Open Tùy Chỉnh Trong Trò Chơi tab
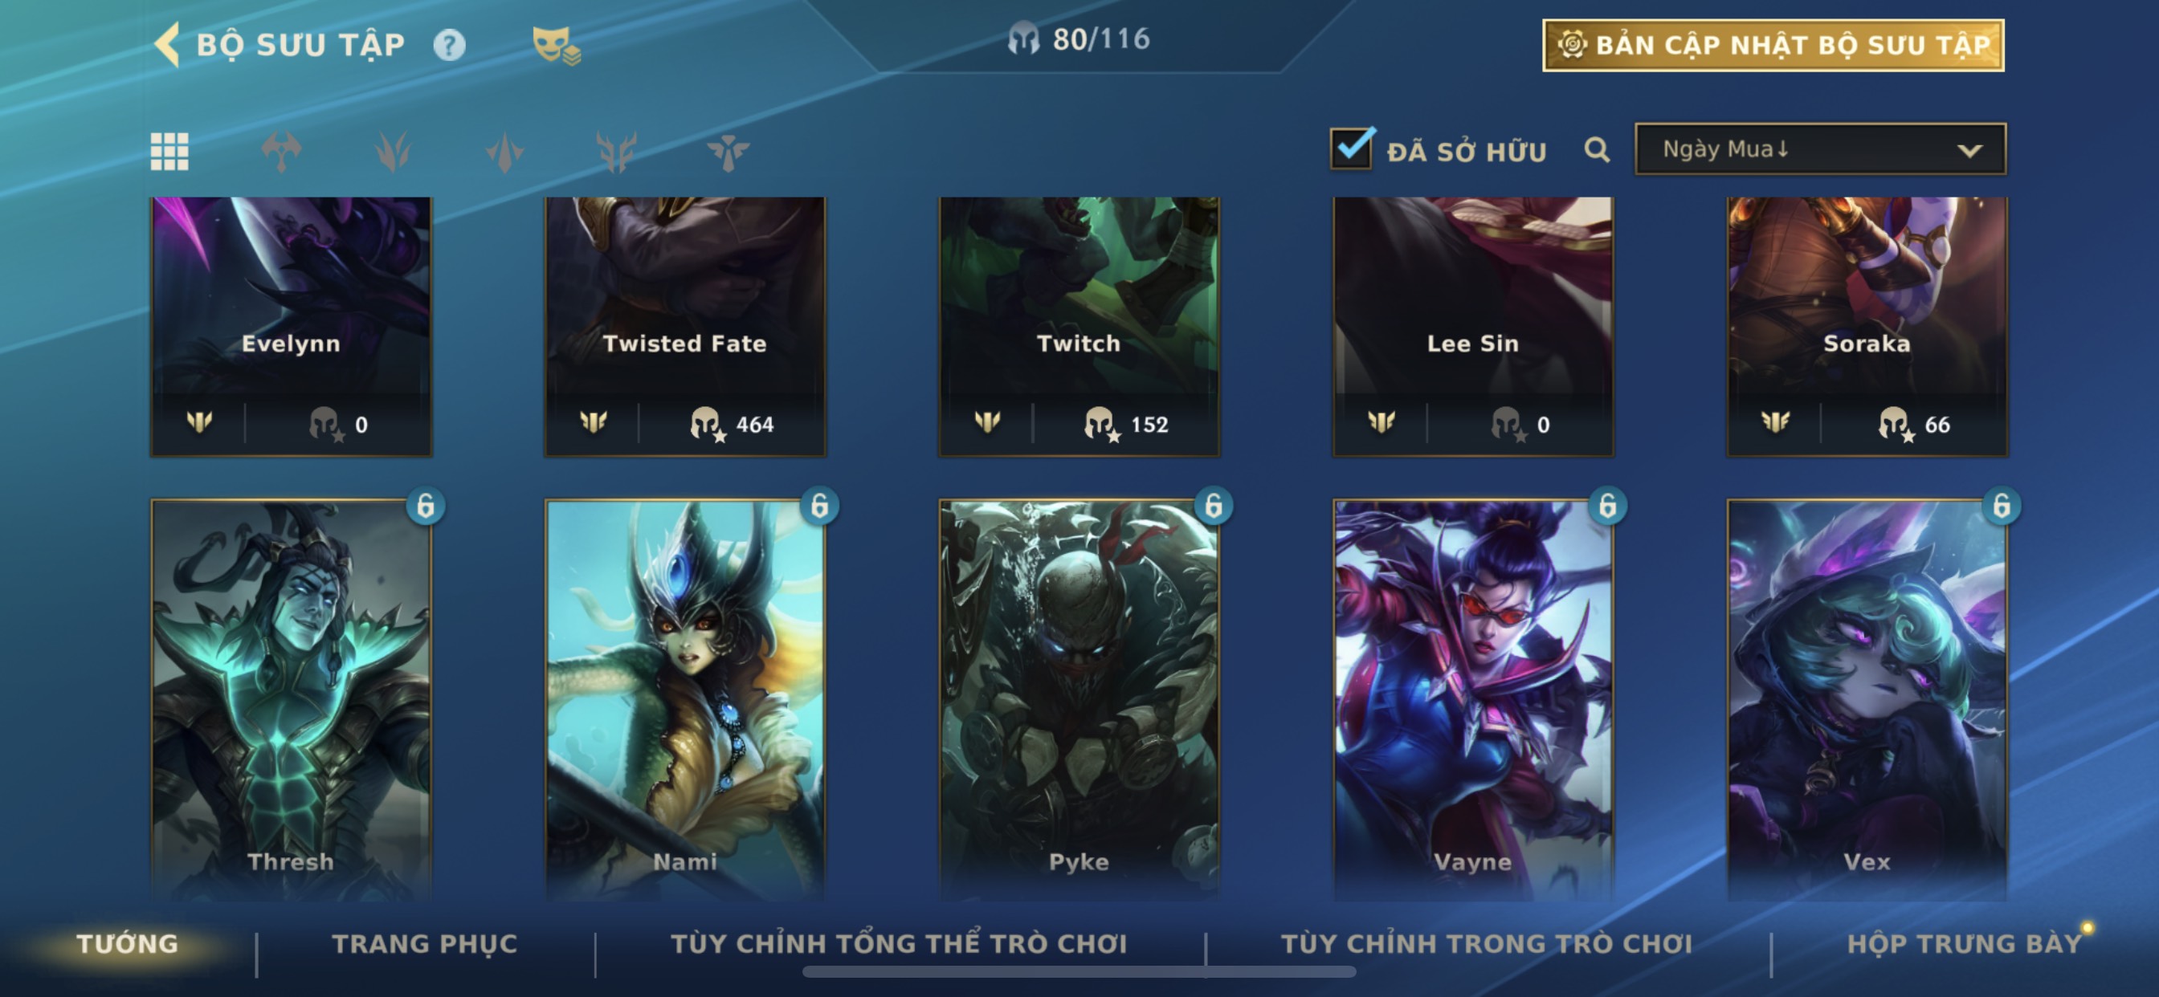 point(1487,944)
